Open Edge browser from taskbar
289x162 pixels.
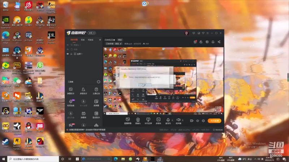pyautogui.click(x=116, y=159)
